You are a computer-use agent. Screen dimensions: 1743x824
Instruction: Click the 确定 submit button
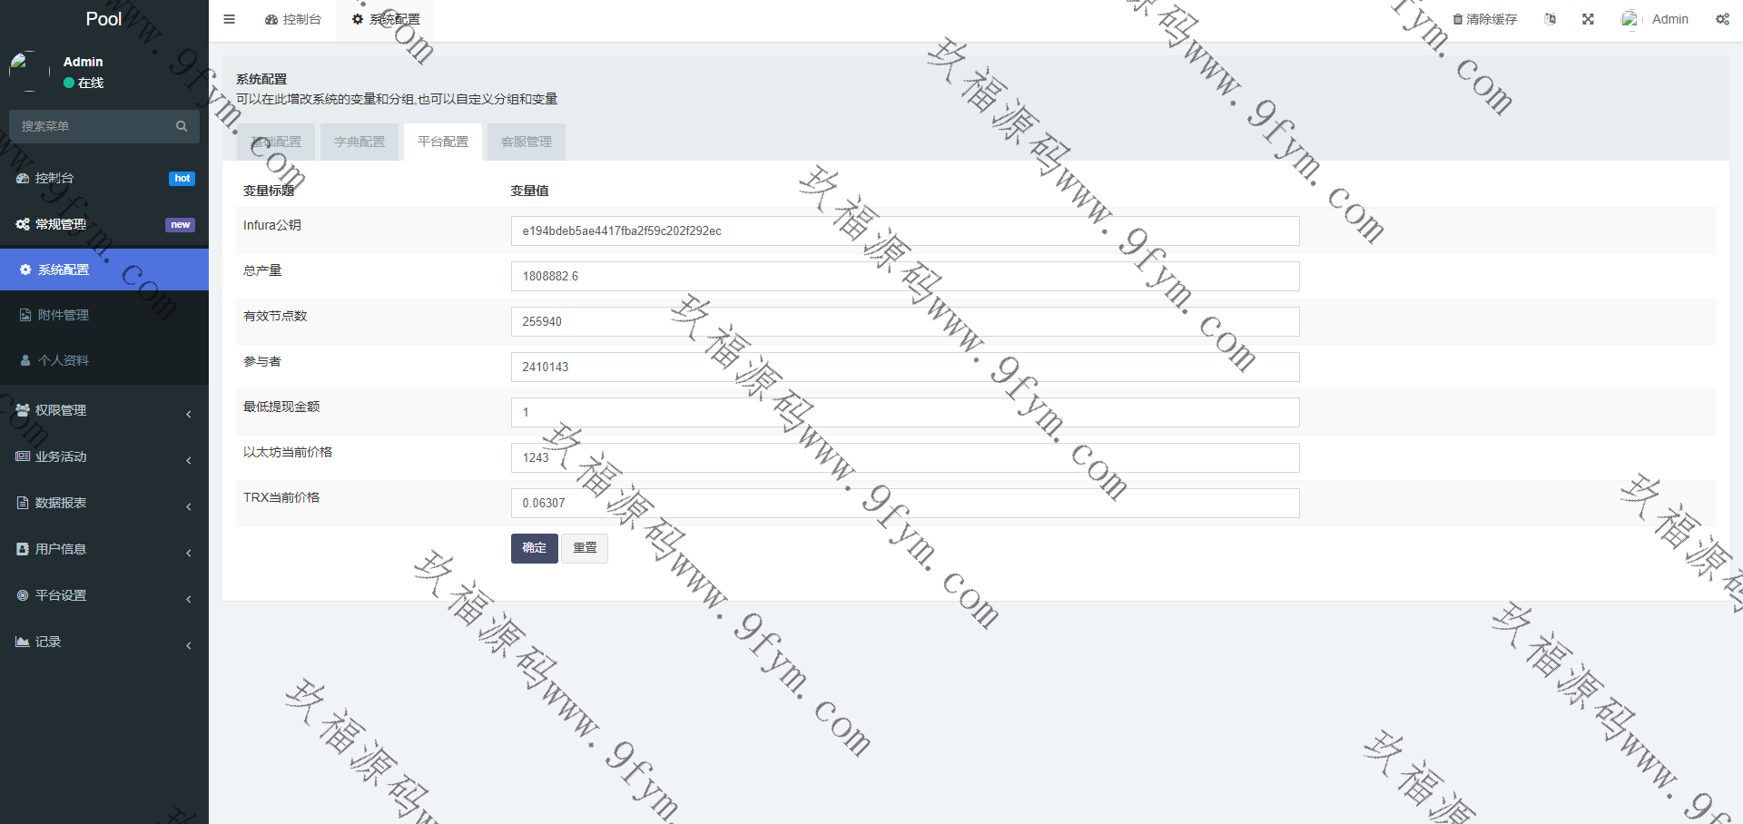pyautogui.click(x=534, y=548)
